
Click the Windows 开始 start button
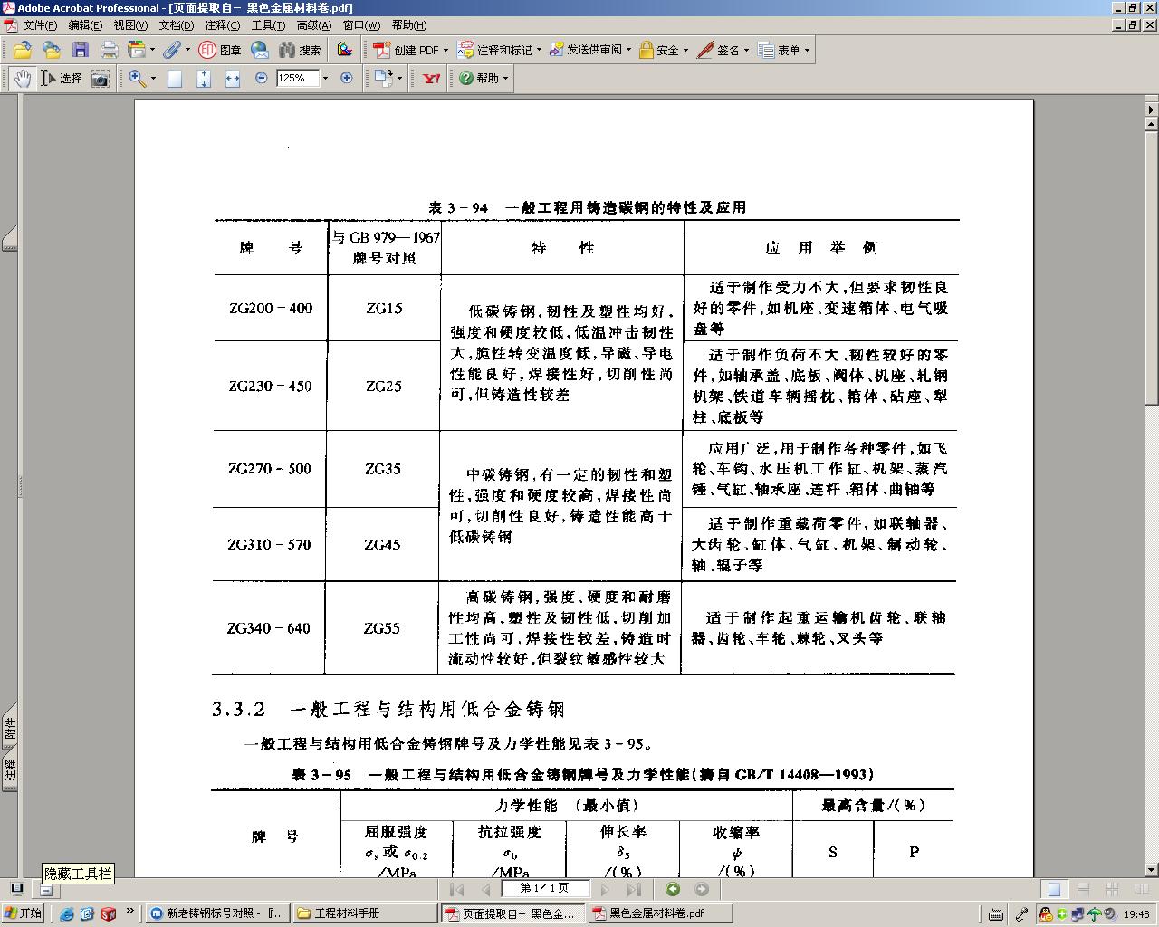(24, 913)
